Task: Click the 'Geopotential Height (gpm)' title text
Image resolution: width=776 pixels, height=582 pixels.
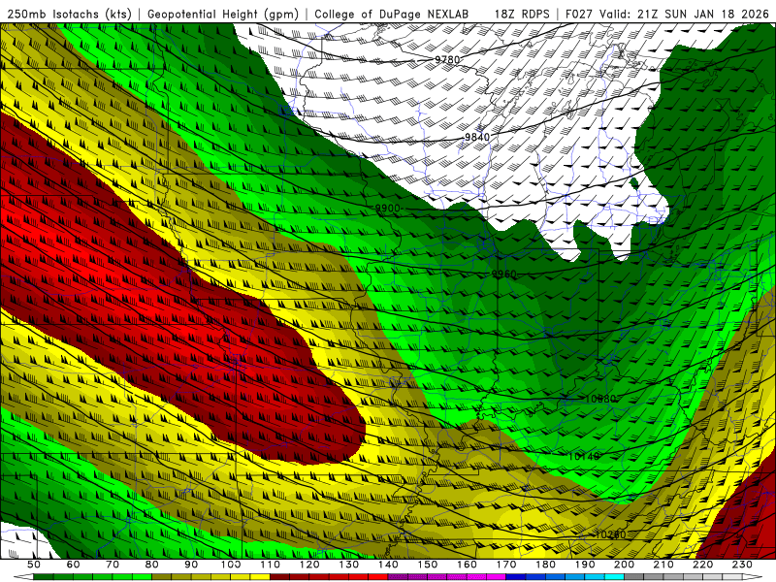Action: pos(223,15)
